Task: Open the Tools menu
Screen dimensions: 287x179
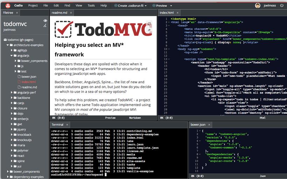Action: (x=91, y=6)
